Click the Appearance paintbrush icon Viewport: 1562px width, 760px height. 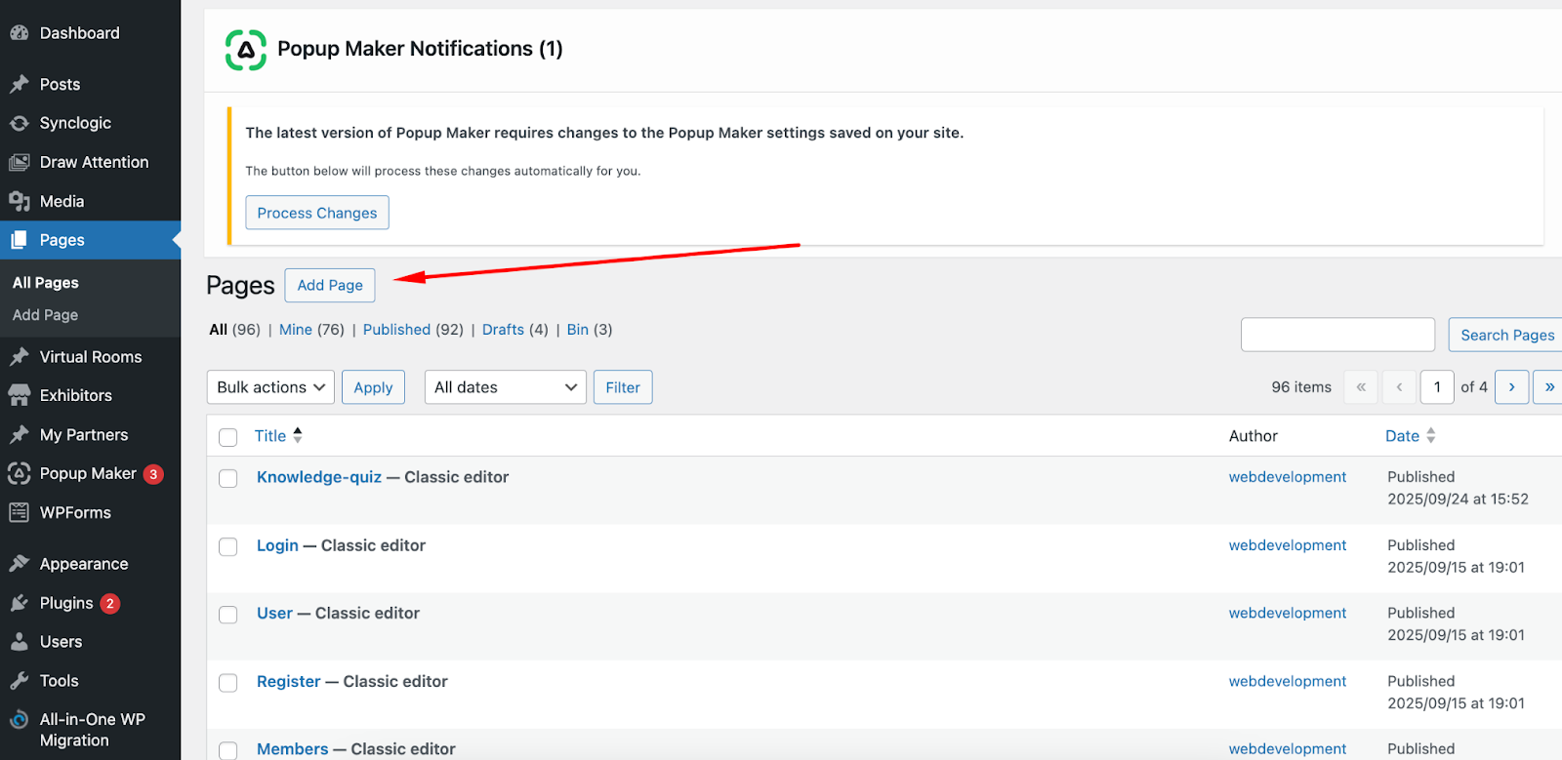click(x=20, y=564)
